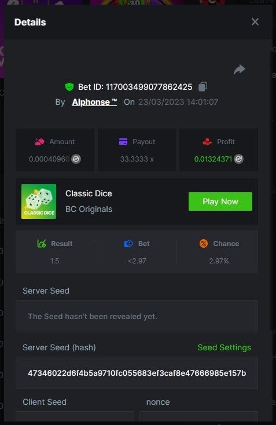Open the Classic Dice game thumbnail
The height and width of the screenshot is (425, 276).
tap(39, 201)
